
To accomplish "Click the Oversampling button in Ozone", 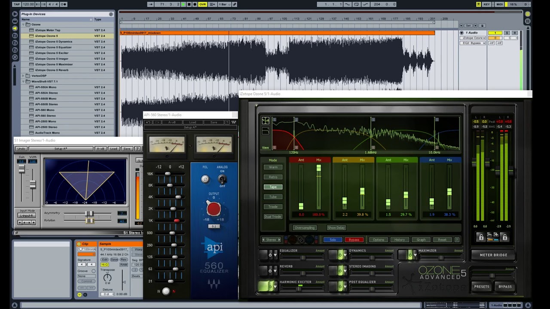I will click(x=305, y=227).
